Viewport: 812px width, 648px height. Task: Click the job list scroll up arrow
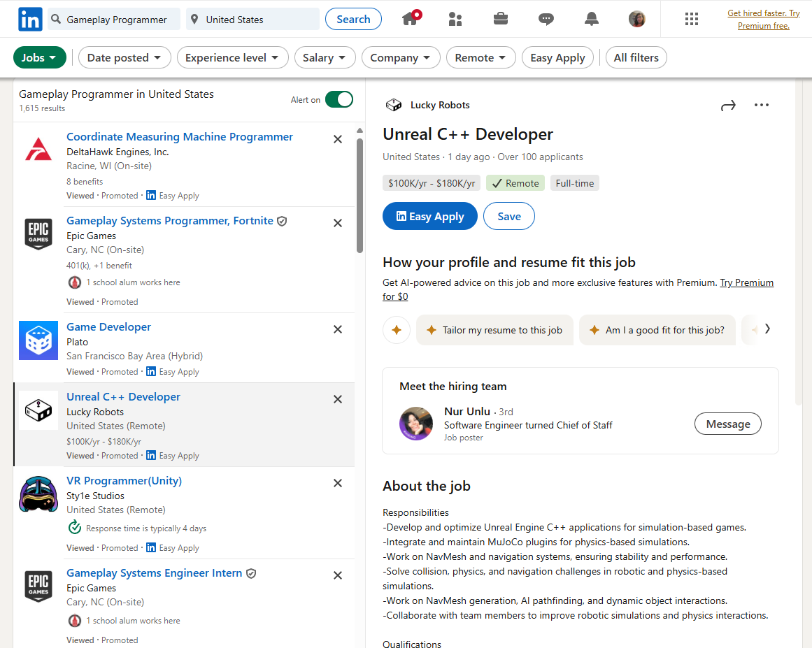tap(360, 131)
